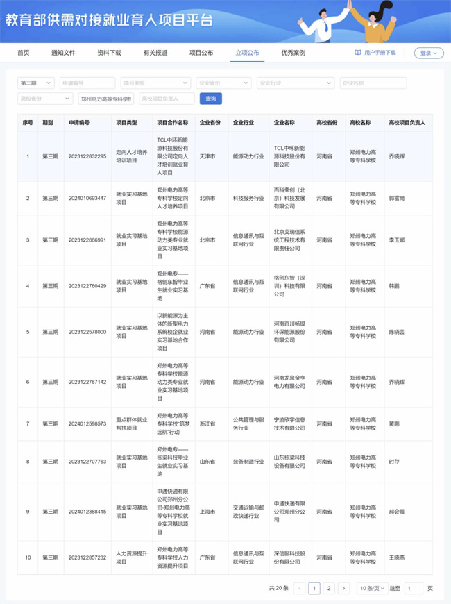Screen dimensions: 451x604
Task: Open the 登录 login dropdown
Action: pos(429,53)
